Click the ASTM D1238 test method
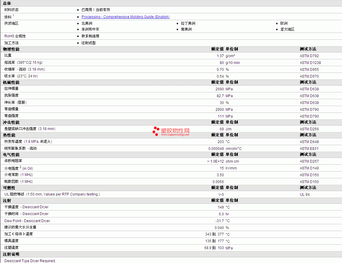 [310, 63]
